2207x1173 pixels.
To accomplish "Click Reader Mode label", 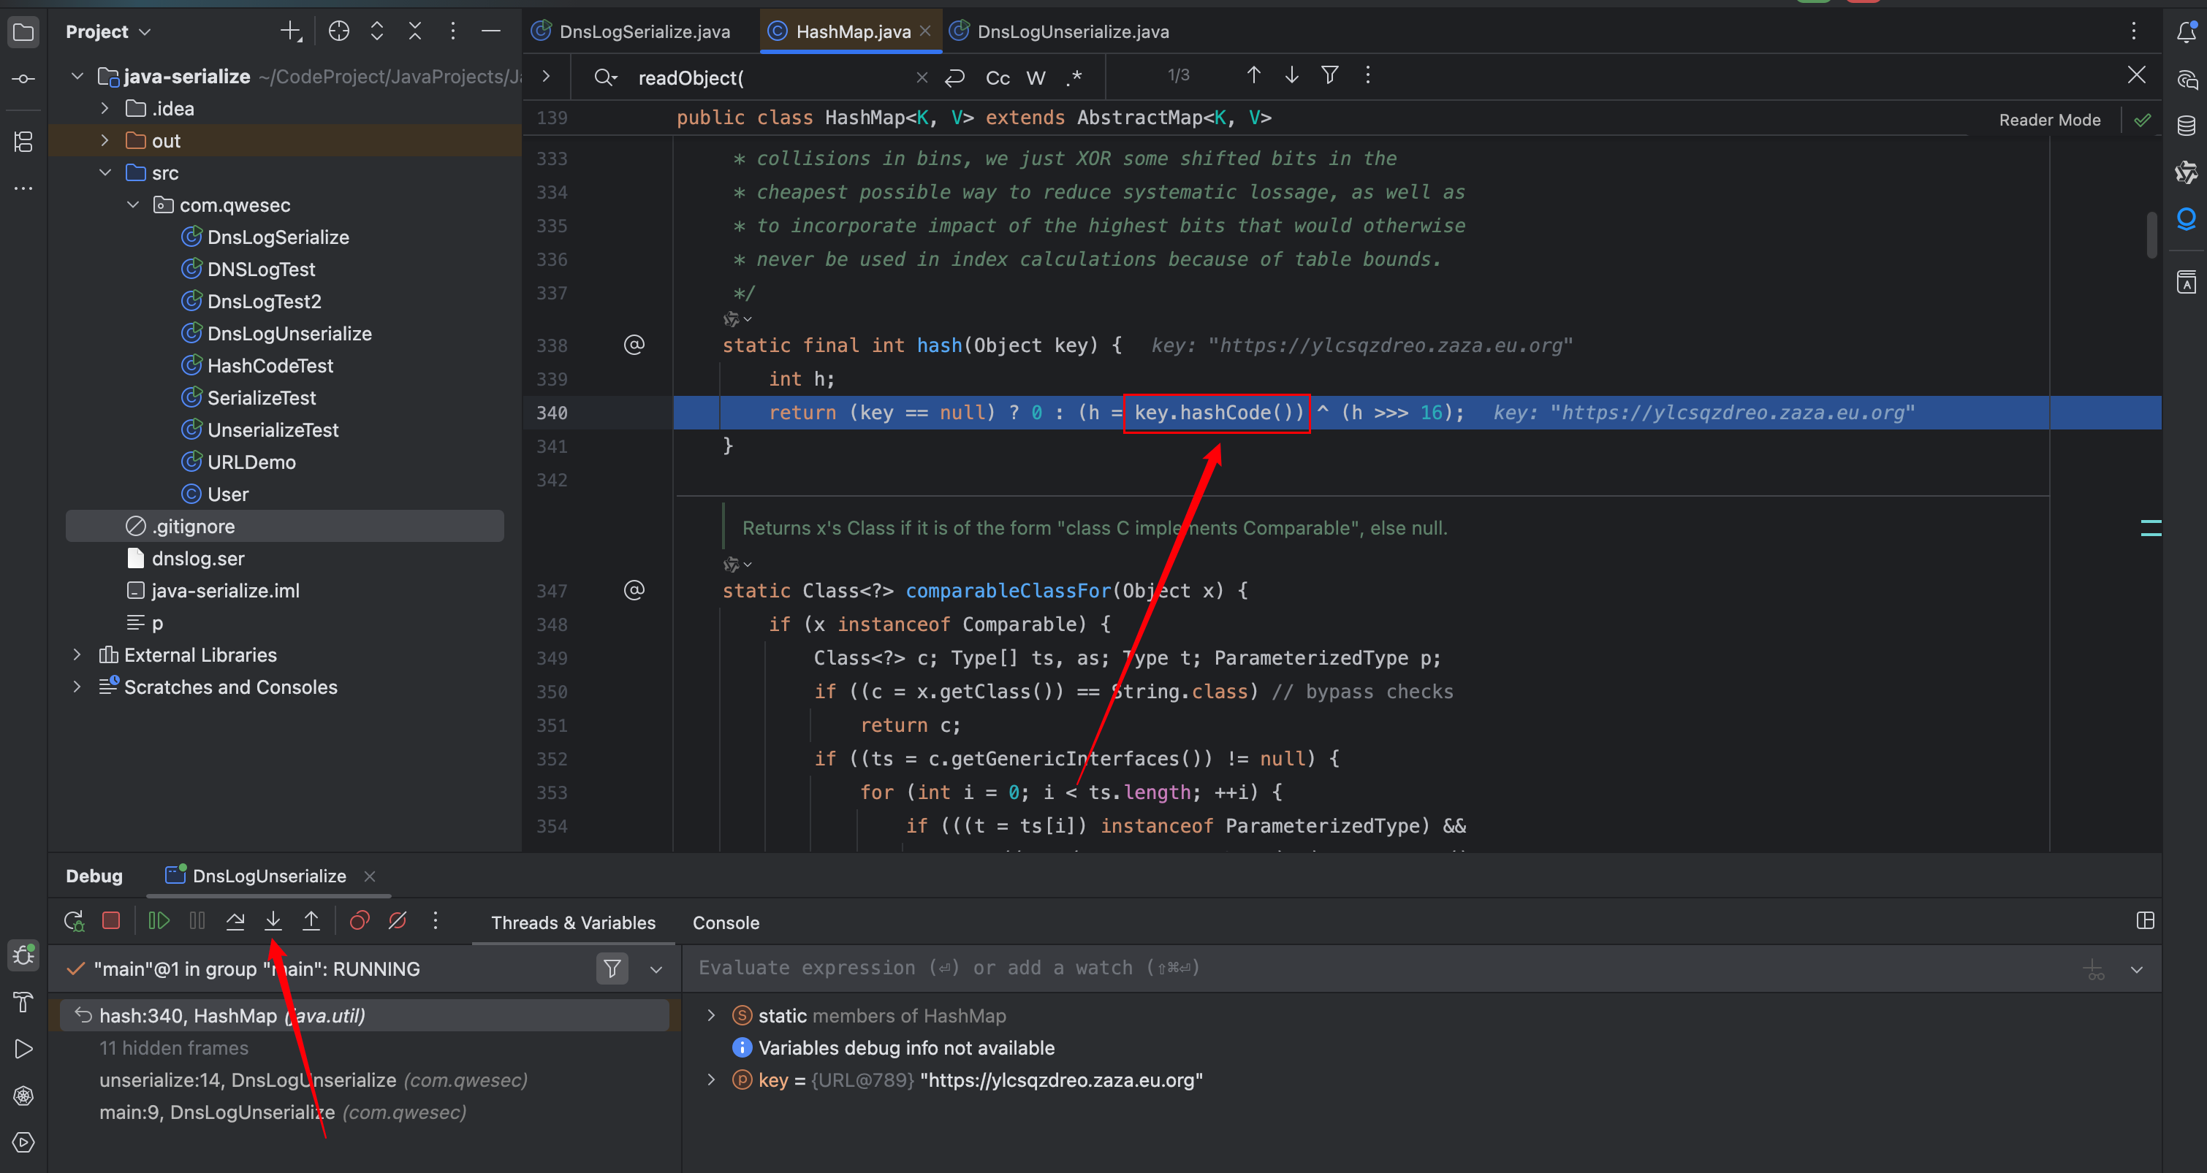I will [x=2048, y=120].
